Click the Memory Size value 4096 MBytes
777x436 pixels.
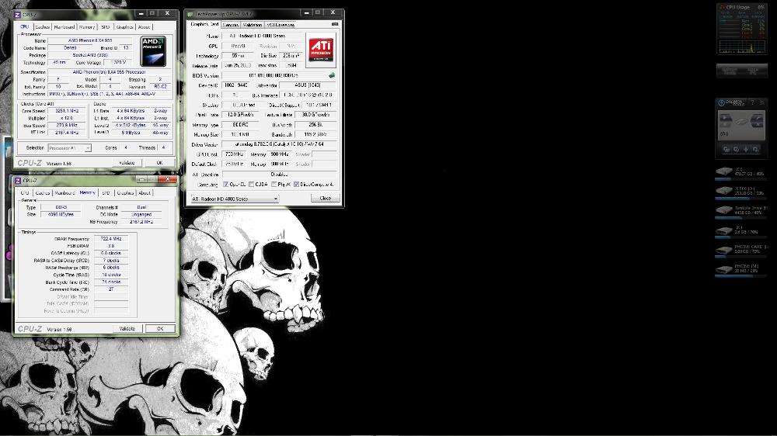point(61,215)
